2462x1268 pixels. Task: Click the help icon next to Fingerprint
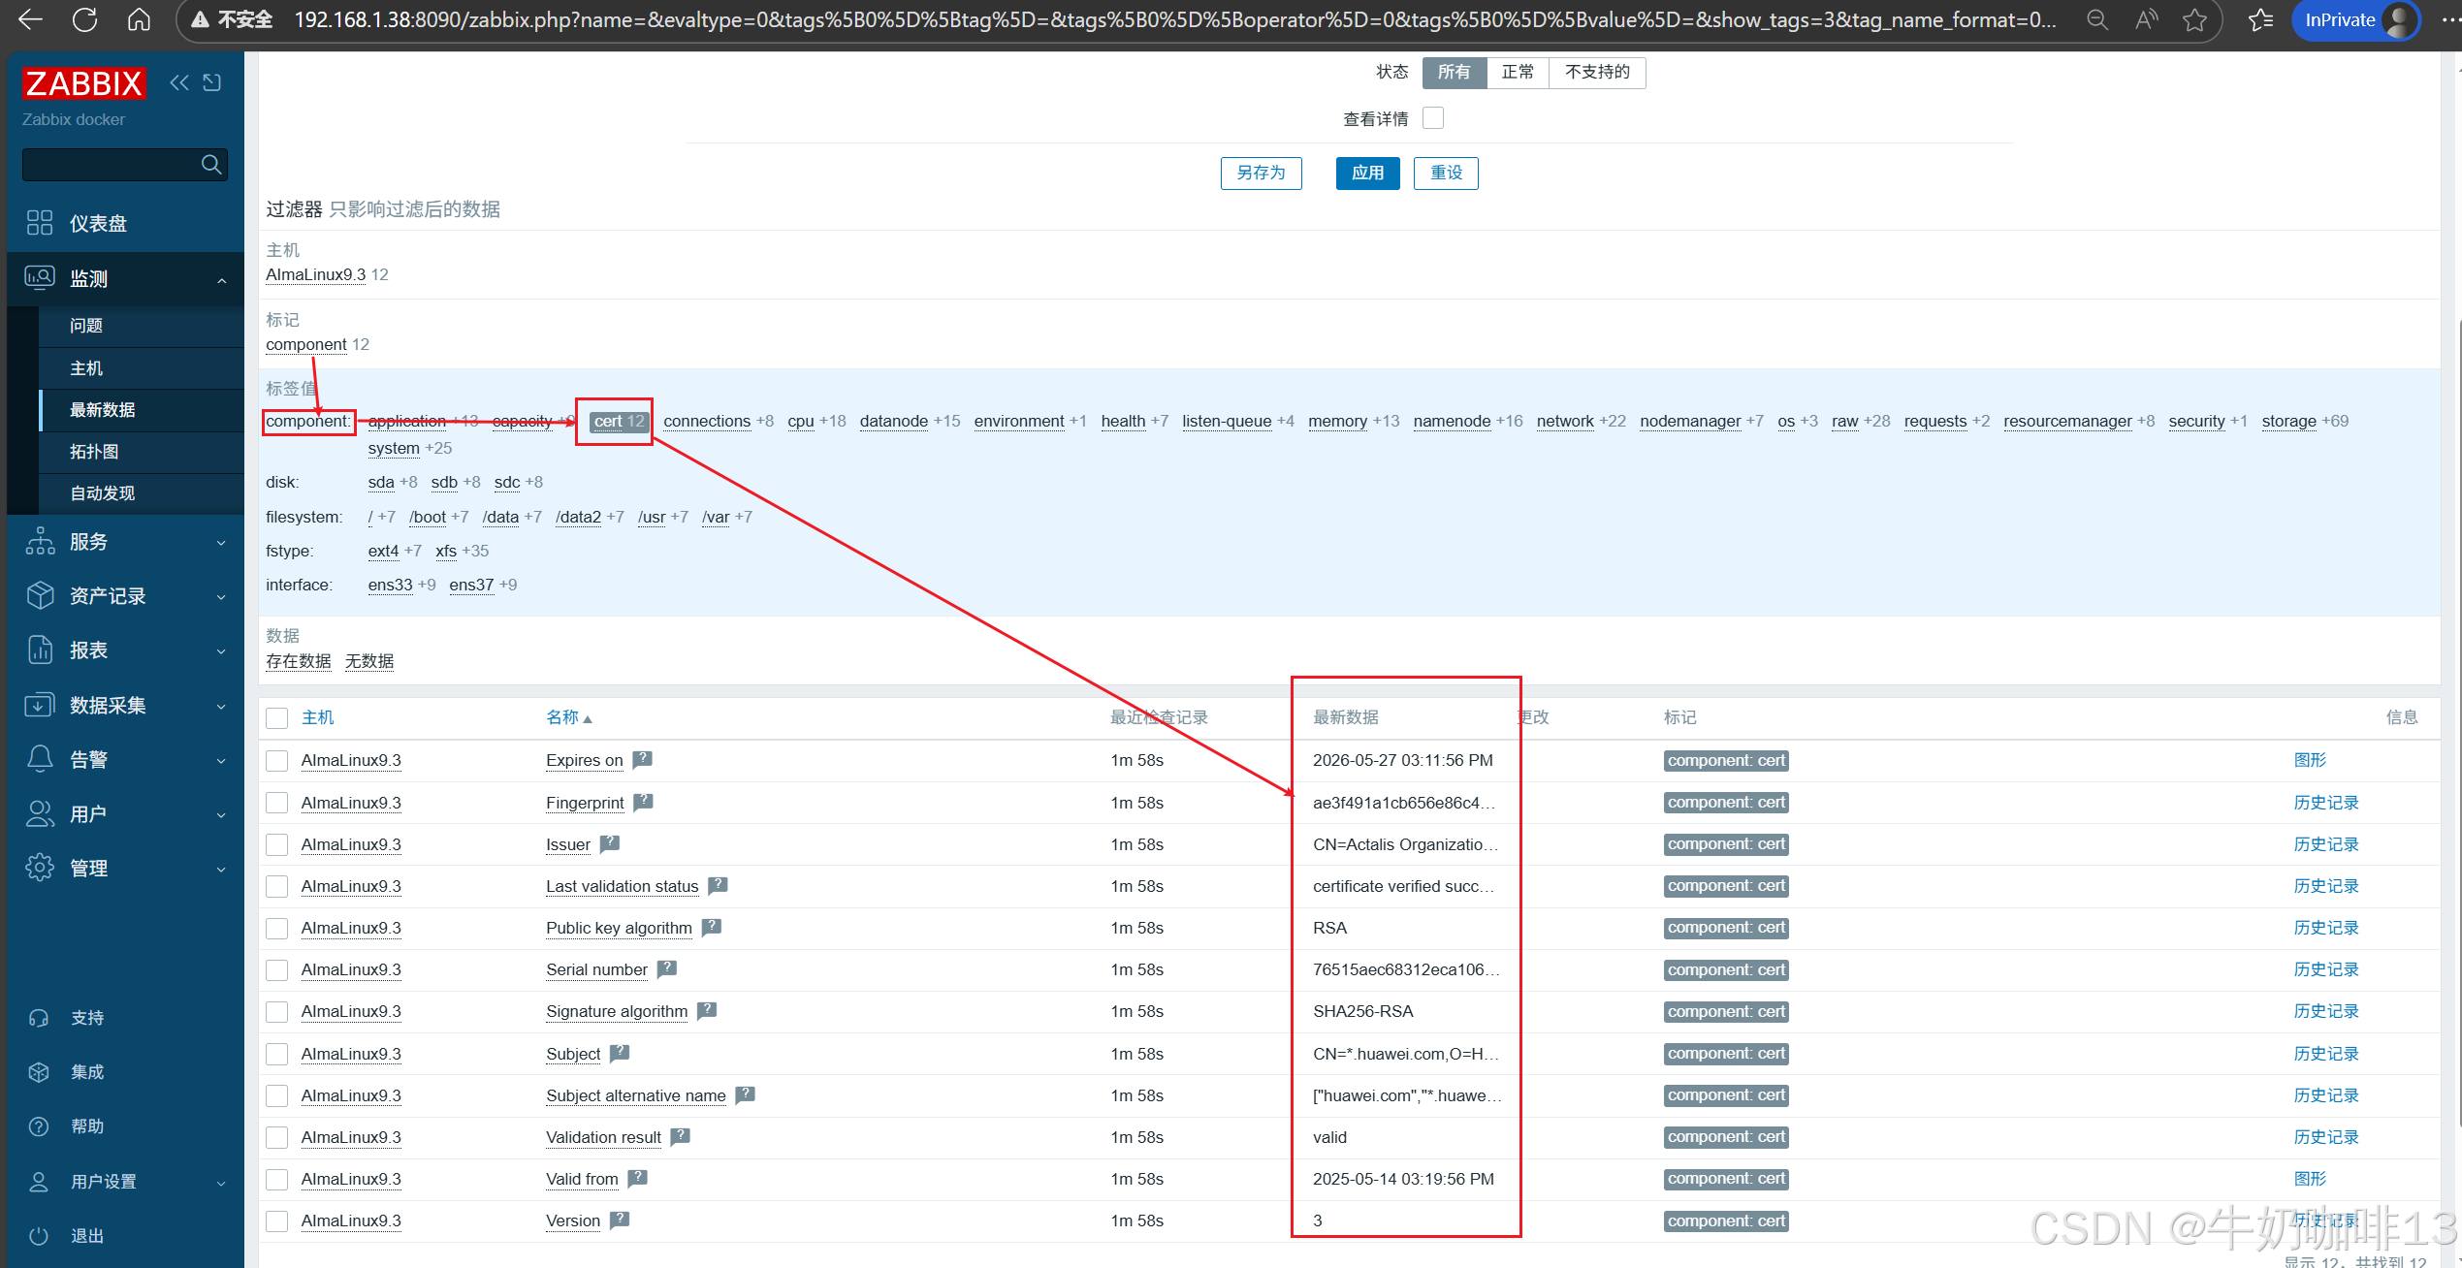643,803
